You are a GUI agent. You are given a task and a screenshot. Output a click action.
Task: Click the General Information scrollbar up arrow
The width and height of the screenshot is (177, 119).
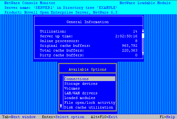pyautogui.click(x=143, y=31)
